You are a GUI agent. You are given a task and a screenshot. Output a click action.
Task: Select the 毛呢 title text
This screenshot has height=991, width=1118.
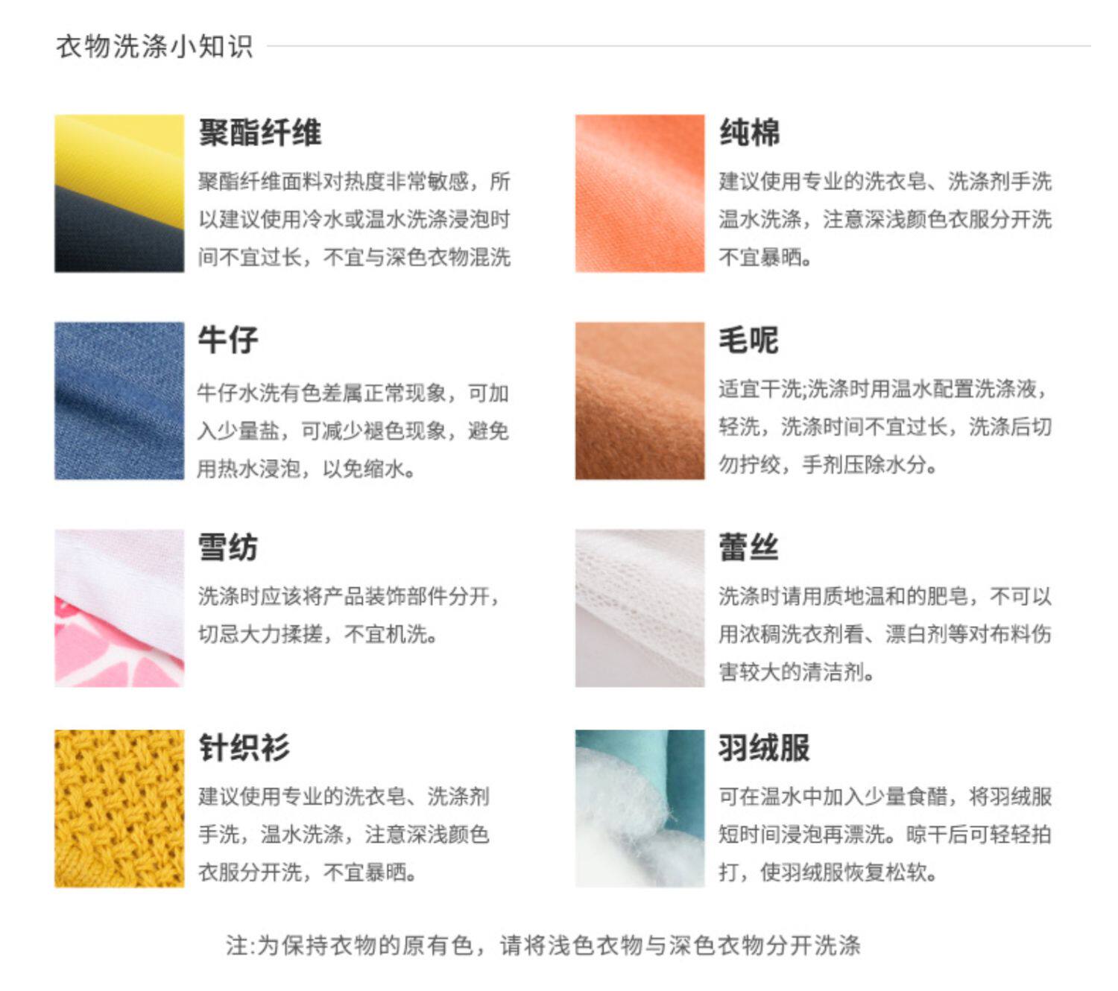coord(748,340)
